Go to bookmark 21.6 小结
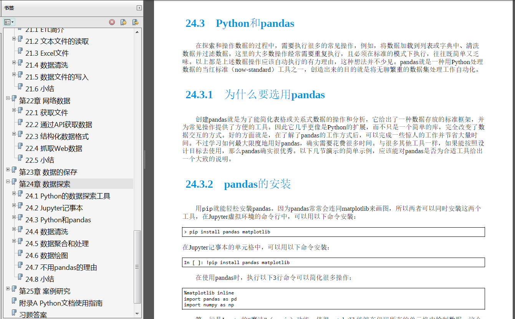 click(x=40, y=89)
